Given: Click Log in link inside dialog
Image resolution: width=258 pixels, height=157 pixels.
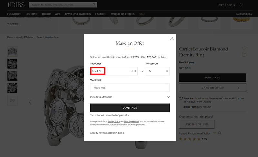Looking at the screenshot, I should tap(121, 133).
